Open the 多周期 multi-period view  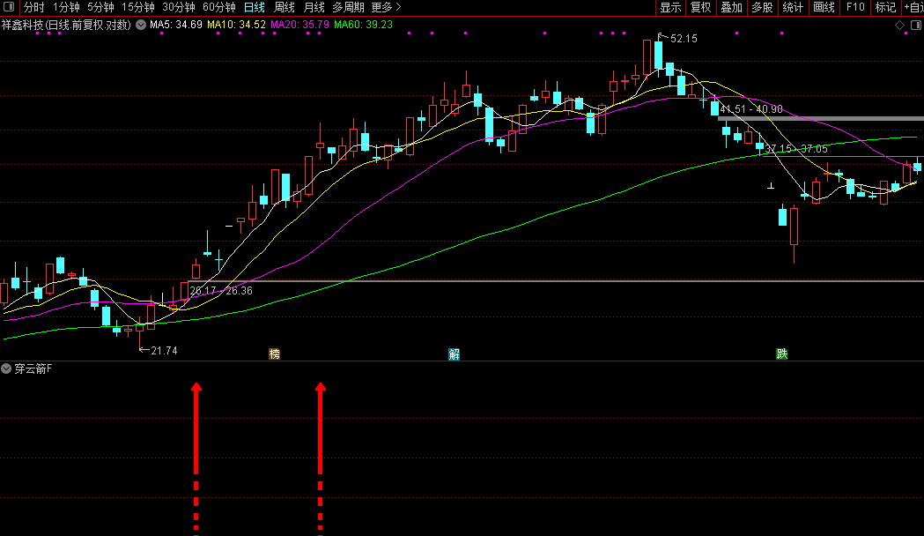[x=348, y=7]
